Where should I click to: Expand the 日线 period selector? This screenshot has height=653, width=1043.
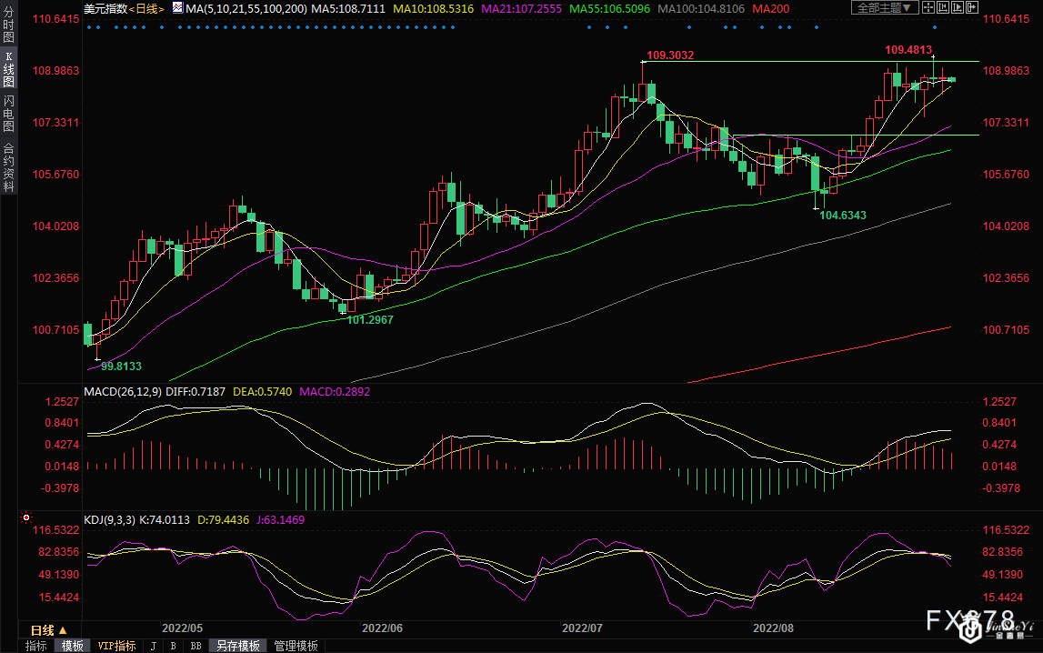click(48, 629)
